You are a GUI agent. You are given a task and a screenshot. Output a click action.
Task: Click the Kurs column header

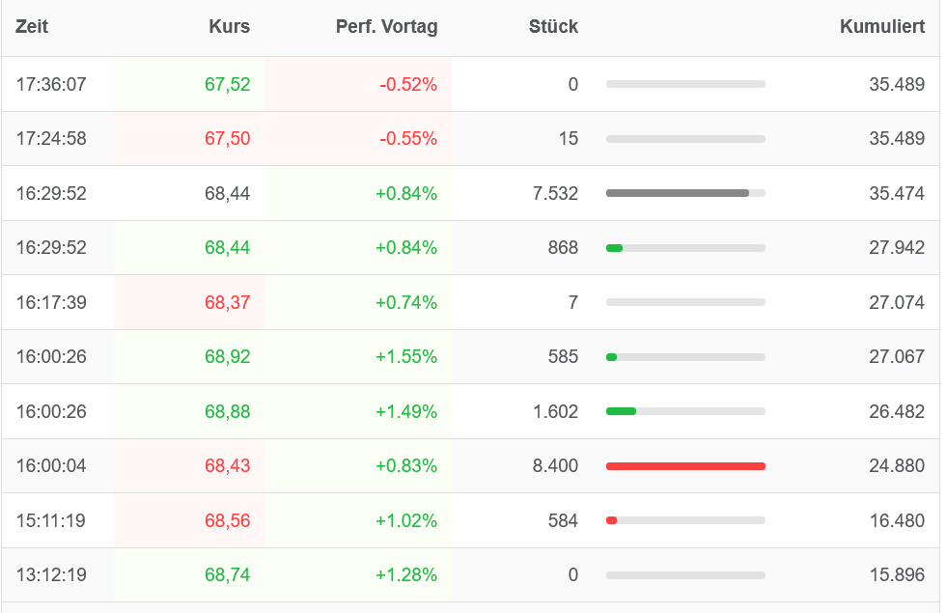[x=229, y=27]
